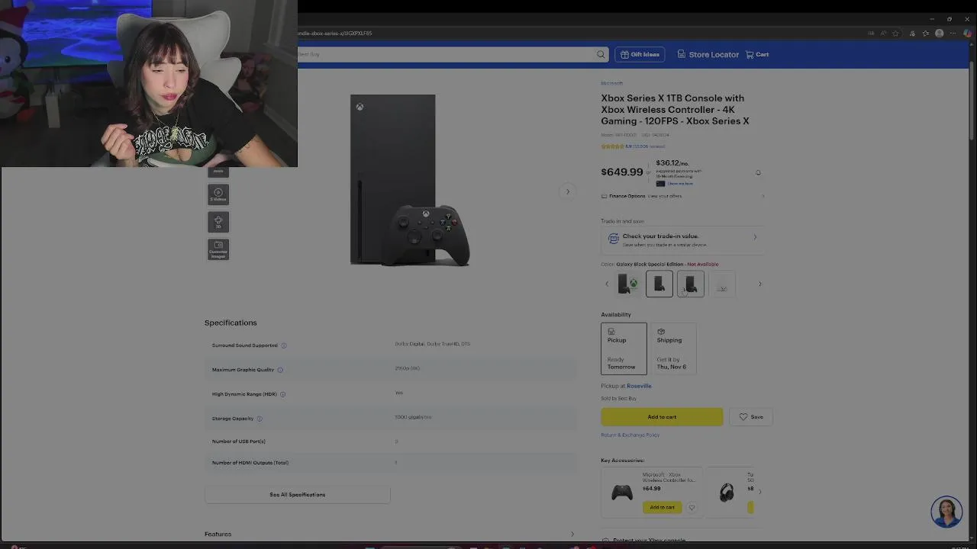Expand Finance Options row

tap(682, 196)
